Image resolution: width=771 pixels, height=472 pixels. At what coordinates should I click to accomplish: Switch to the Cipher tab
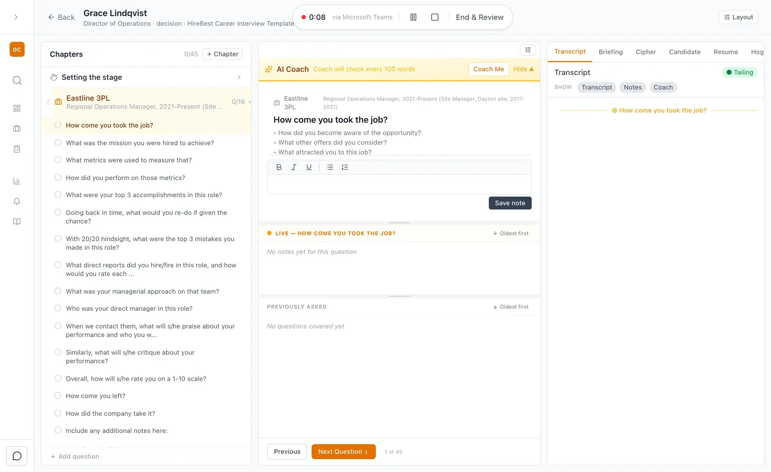[x=645, y=52]
